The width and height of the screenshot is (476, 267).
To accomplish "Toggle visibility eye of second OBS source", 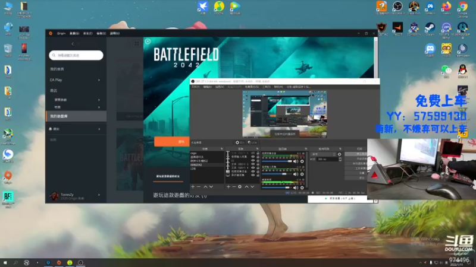I will pyautogui.click(x=253, y=157).
